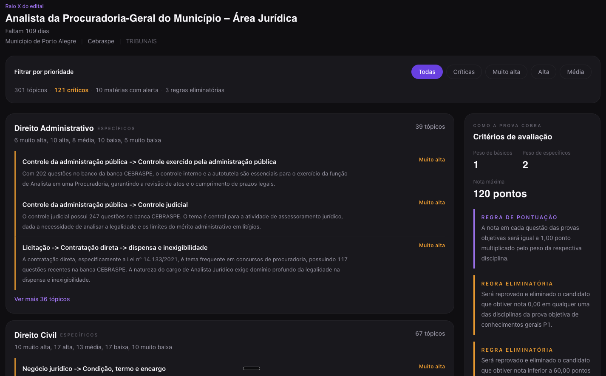The width and height of the screenshot is (606, 376).
Task: Open the "Controle judicial" topic
Action: (105, 205)
